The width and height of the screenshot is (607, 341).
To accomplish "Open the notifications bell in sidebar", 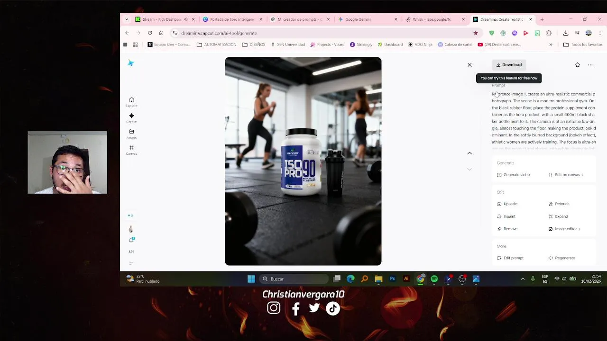I will 131,240.
